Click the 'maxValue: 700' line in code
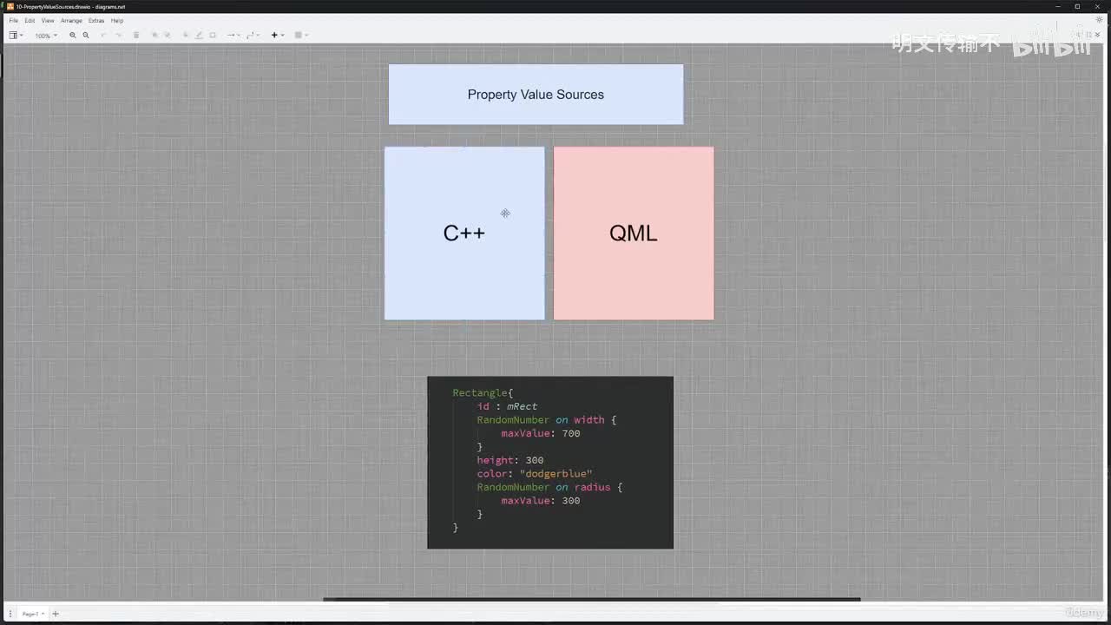 point(540,433)
